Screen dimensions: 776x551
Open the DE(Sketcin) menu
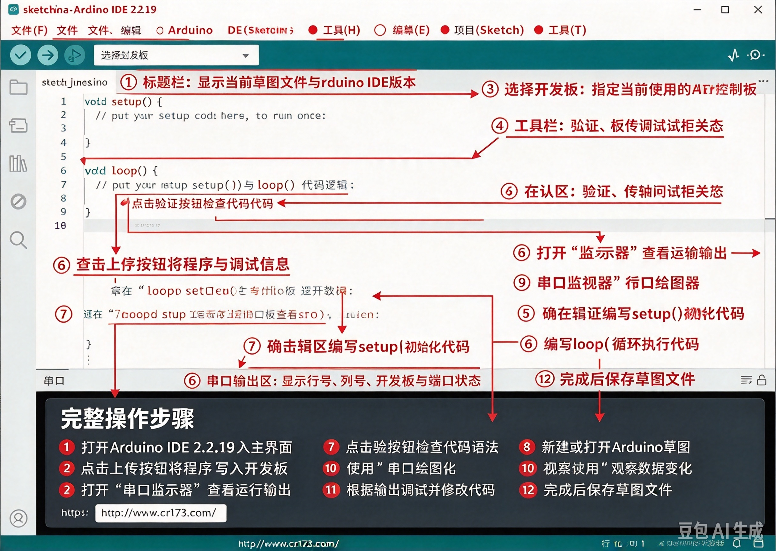point(260,30)
